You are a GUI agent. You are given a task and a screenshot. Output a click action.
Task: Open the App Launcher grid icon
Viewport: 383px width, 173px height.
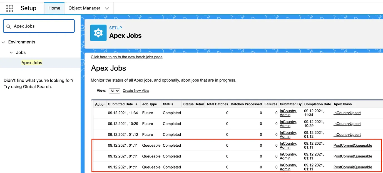[x=9, y=8]
